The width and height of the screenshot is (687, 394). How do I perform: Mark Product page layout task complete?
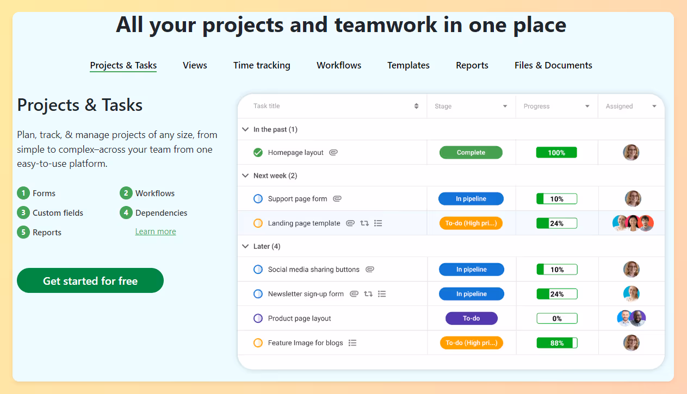click(258, 318)
